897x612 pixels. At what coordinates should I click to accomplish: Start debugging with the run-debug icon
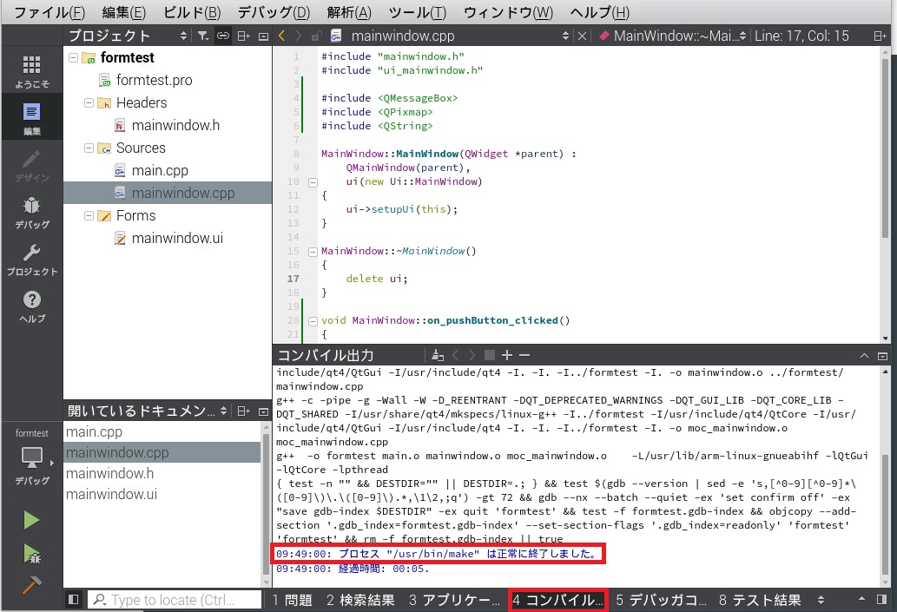(31, 553)
